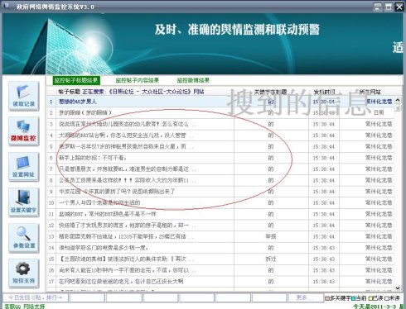
Task: Click the 未读 white legend swatch
Action: click(386, 298)
